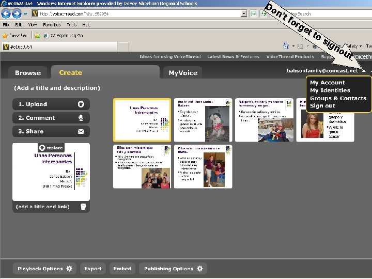The image size is (372, 279).
Task: Expand the Home button dropdown arrow
Action: (293, 46)
